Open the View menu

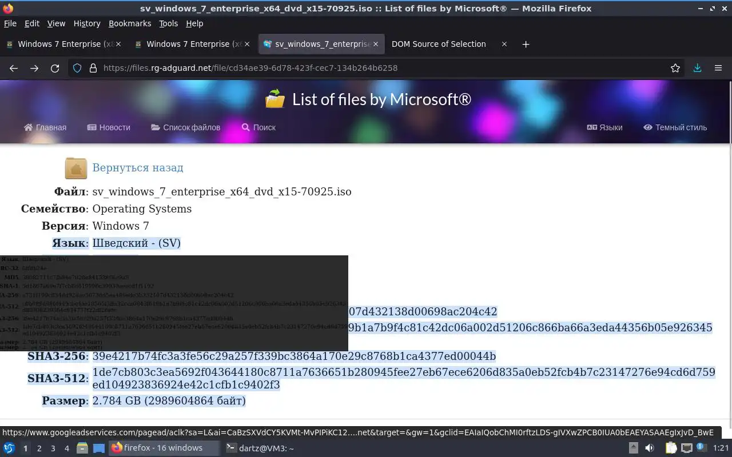tap(56, 23)
